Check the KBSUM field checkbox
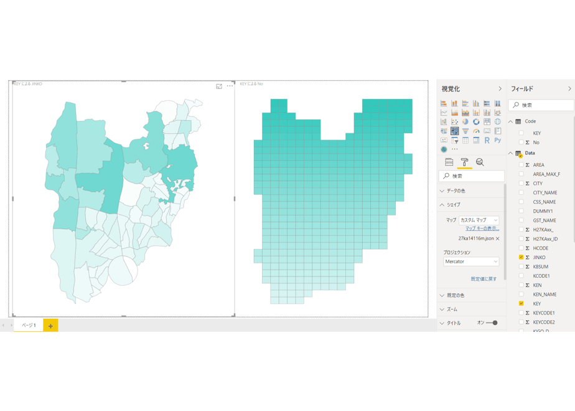Screen dimensions: 575x411 click(x=521, y=267)
